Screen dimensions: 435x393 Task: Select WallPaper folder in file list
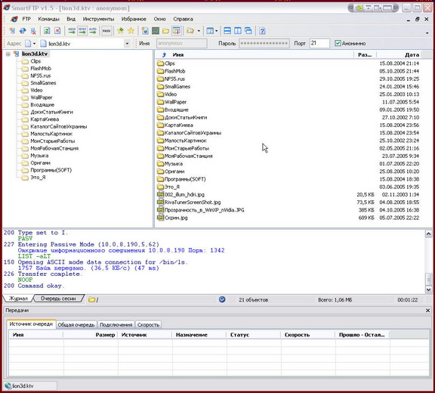pyautogui.click(x=175, y=102)
